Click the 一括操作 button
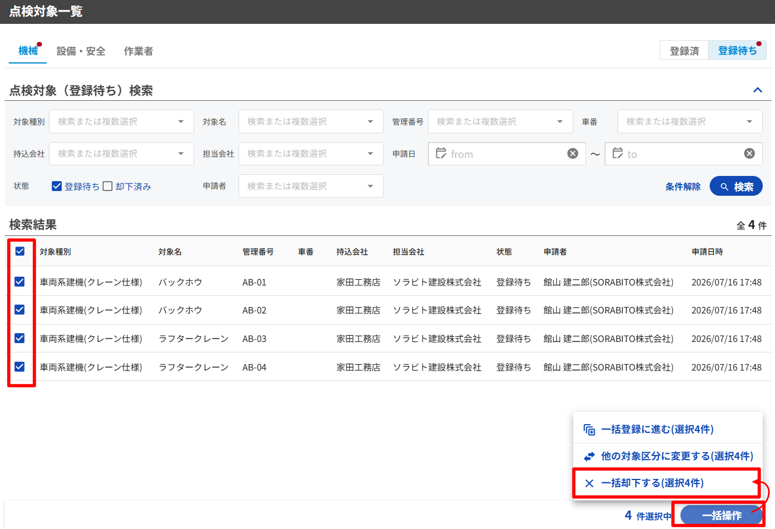This screenshot has width=775, height=529. pyautogui.click(x=721, y=516)
